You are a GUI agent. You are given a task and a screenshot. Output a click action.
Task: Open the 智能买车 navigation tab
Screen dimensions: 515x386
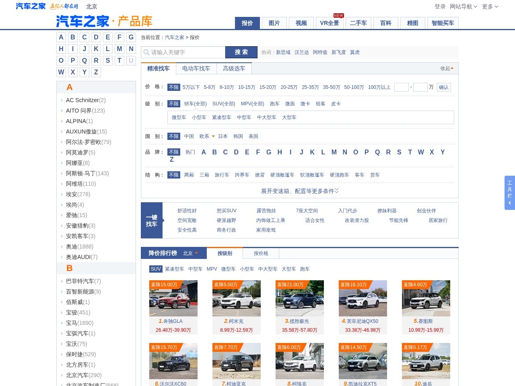[x=443, y=23]
